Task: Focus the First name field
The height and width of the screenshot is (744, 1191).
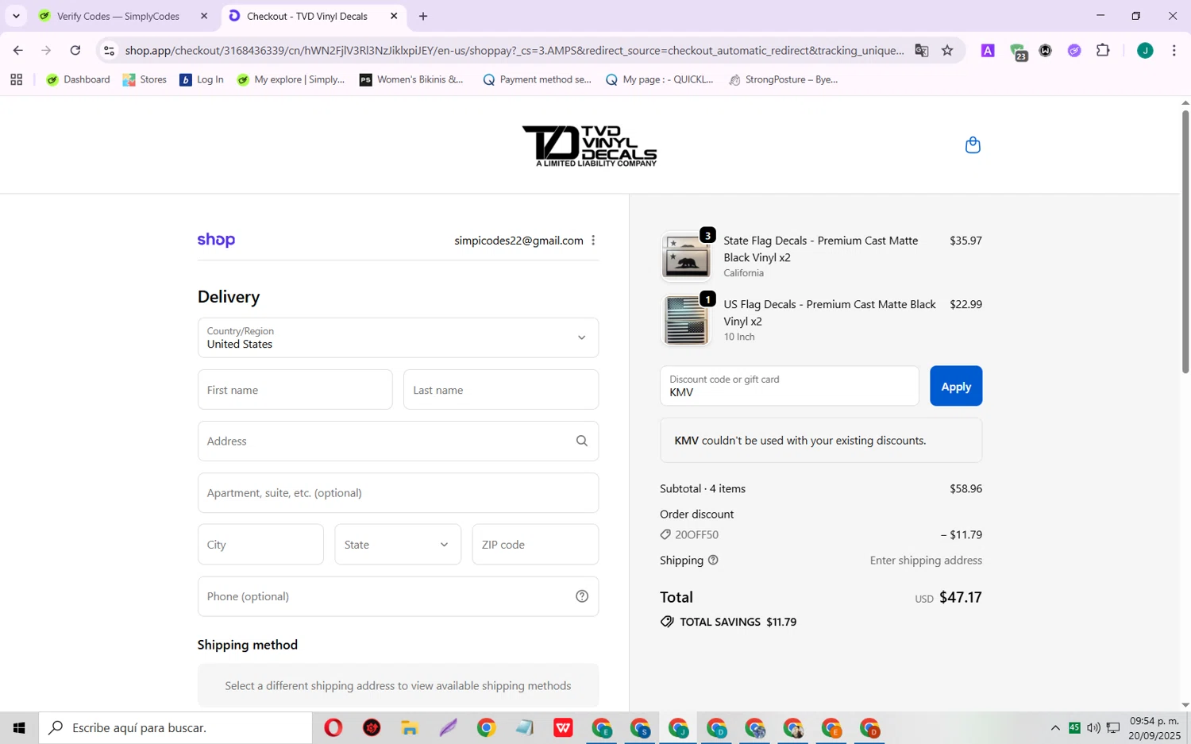Action: point(295,390)
